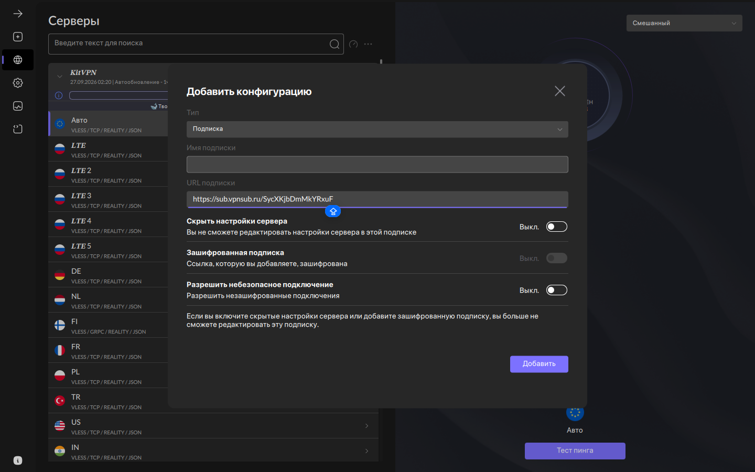Click the Авто EU flag below connect circle
This screenshot has height=472, width=755.
click(575, 413)
